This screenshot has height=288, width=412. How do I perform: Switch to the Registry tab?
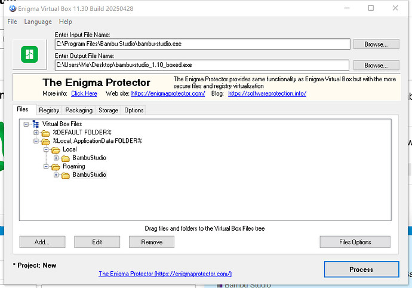[49, 110]
